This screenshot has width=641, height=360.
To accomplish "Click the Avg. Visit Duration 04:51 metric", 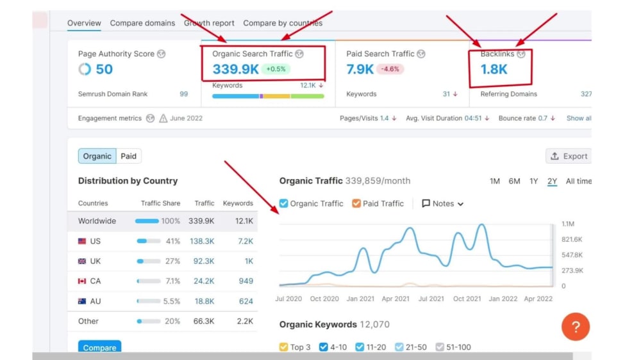I will (x=447, y=118).
